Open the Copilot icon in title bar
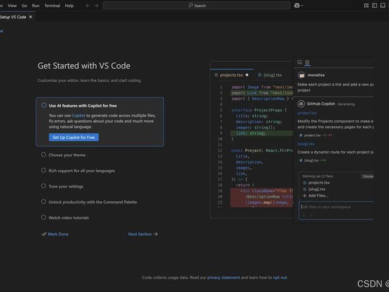Image resolution: width=389 pixels, height=292 pixels. coord(297,5)
